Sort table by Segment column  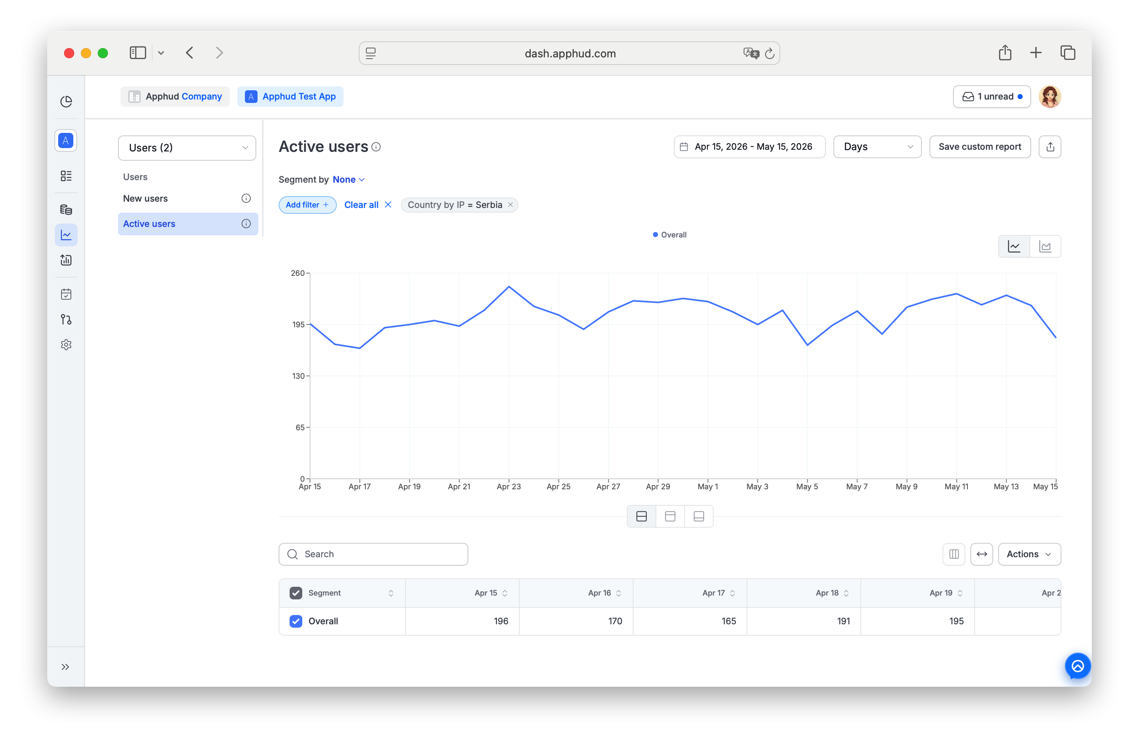pos(390,593)
